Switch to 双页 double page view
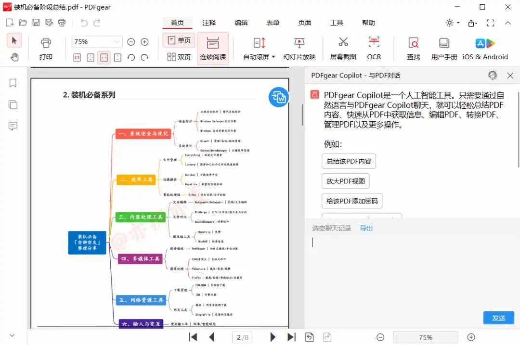The height and width of the screenshot is (345, 520). [179, 57]
